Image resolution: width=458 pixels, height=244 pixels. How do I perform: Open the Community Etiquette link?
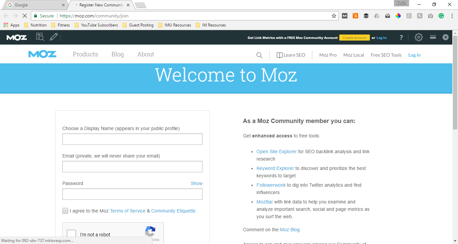(174, 211)
